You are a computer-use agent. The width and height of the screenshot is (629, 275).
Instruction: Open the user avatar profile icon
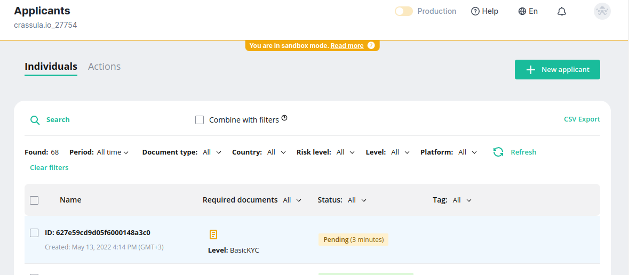point(602,11)
